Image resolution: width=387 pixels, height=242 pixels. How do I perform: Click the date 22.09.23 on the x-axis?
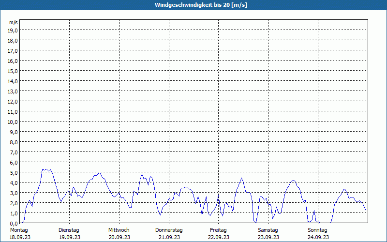tap(218, 237)
